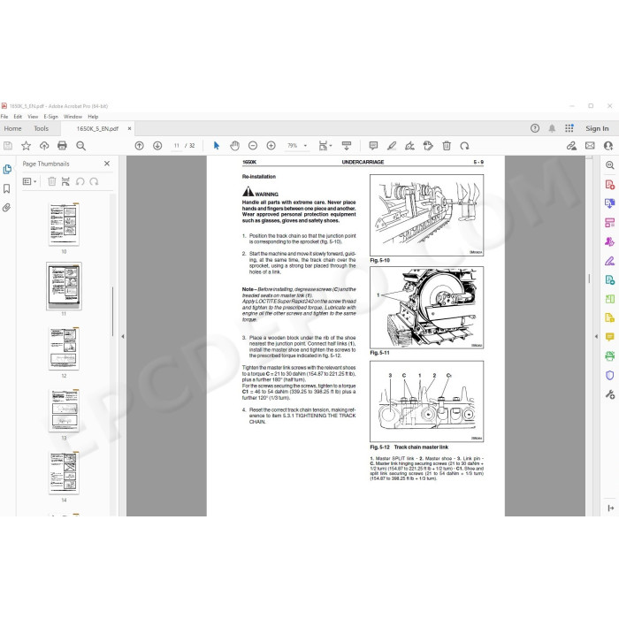Close the Page Thumbnails panel

[x=107, y=164]
